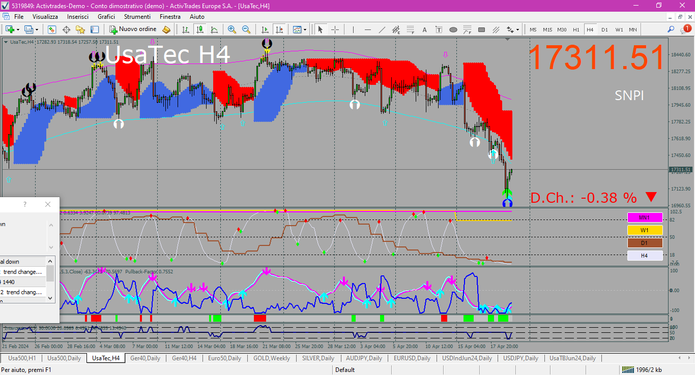Expand the new chart dropdown arrow
This screenshot has height=375, width=695.
point(18,29)
